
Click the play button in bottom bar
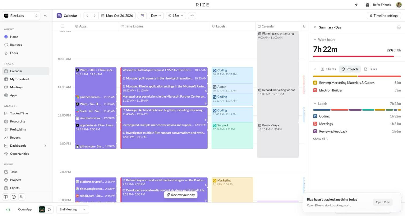click(x=49, y=210)
